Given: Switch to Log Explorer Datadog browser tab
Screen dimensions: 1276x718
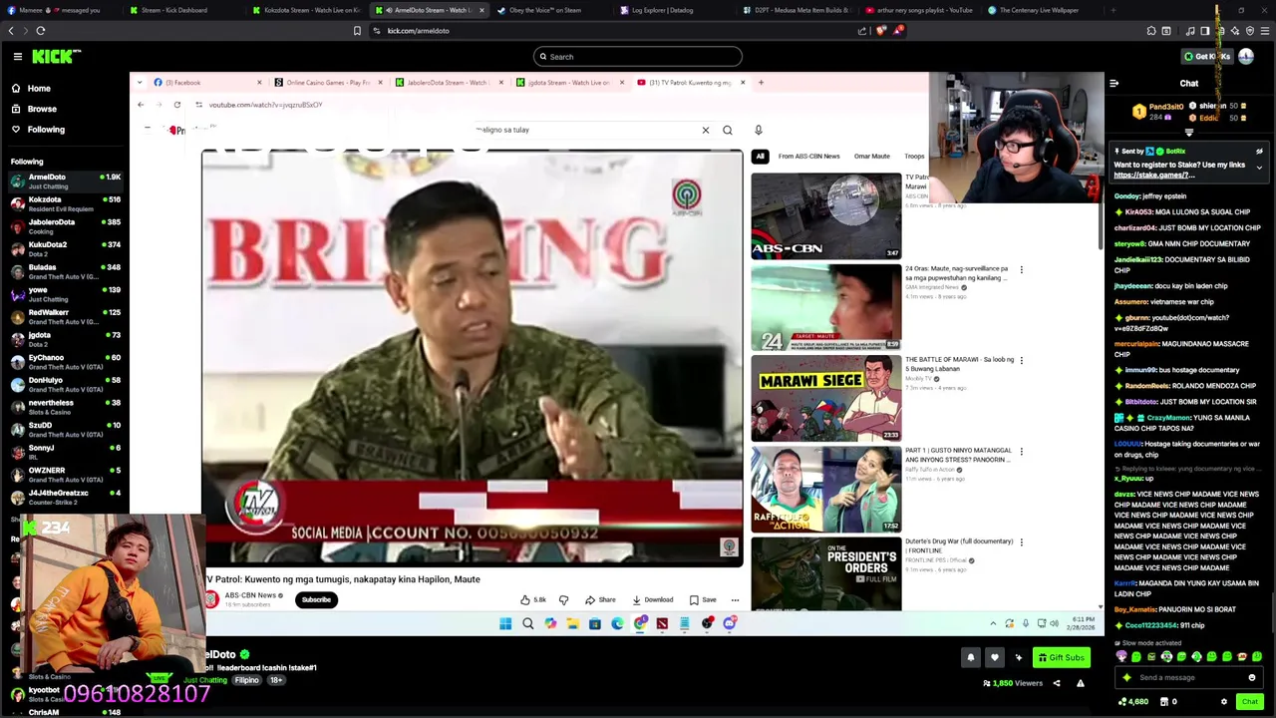Looking at the screenshot, I should (x=663, y=10).
